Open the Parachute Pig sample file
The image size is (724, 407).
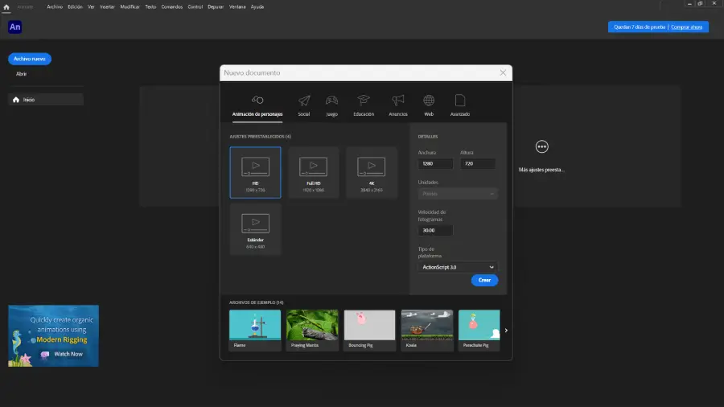click(479, 330)
